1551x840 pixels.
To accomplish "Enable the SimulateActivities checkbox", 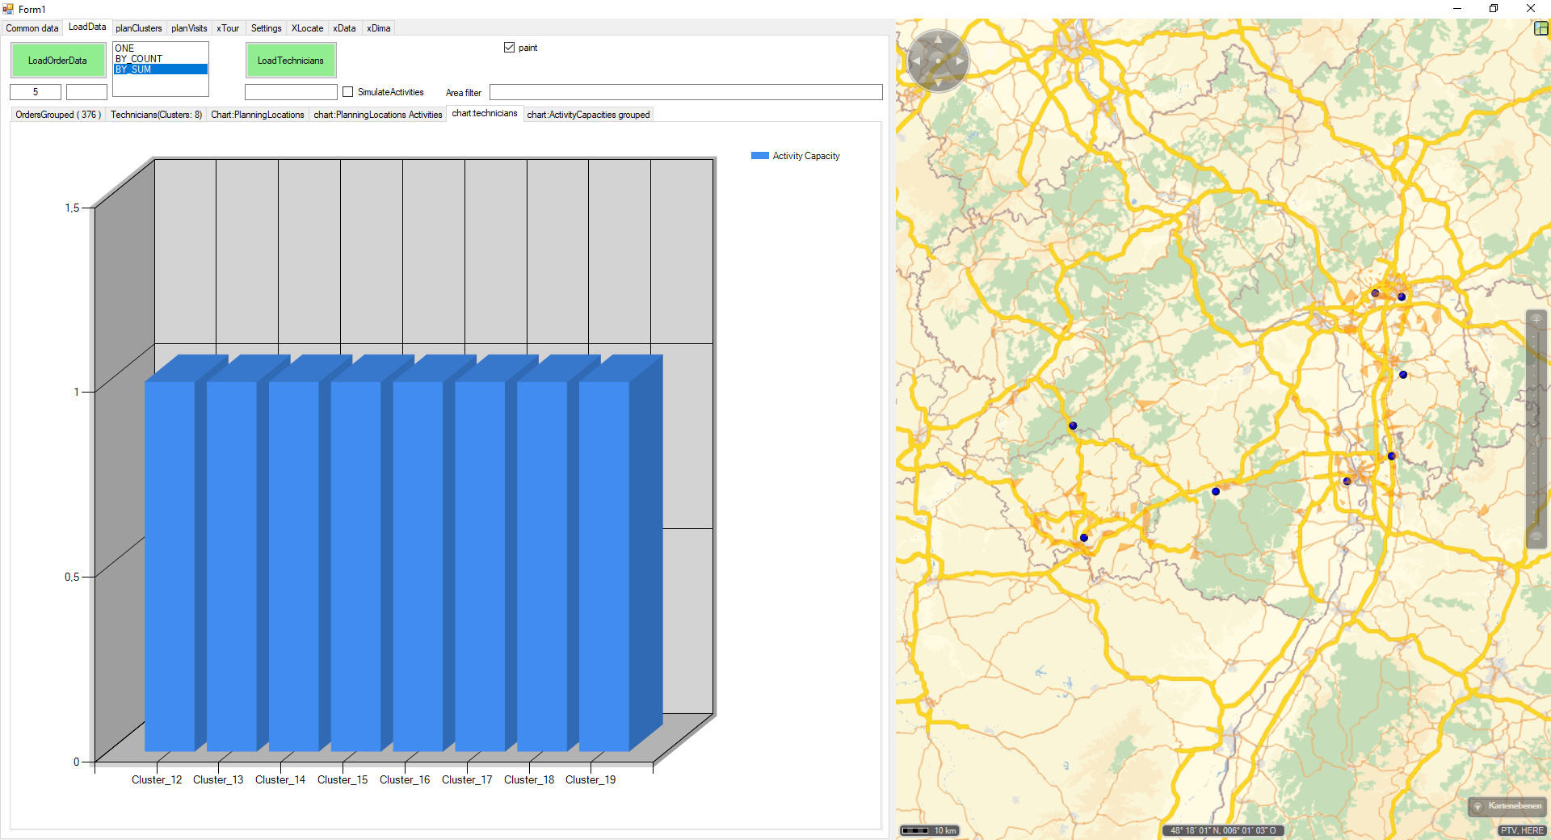I will click(x=348, y=92).
